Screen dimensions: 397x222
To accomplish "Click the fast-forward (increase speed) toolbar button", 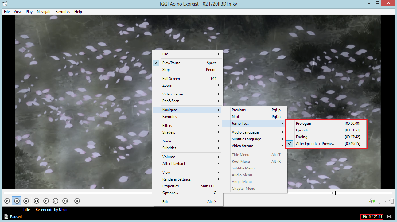I will click(x=56, y=201).
